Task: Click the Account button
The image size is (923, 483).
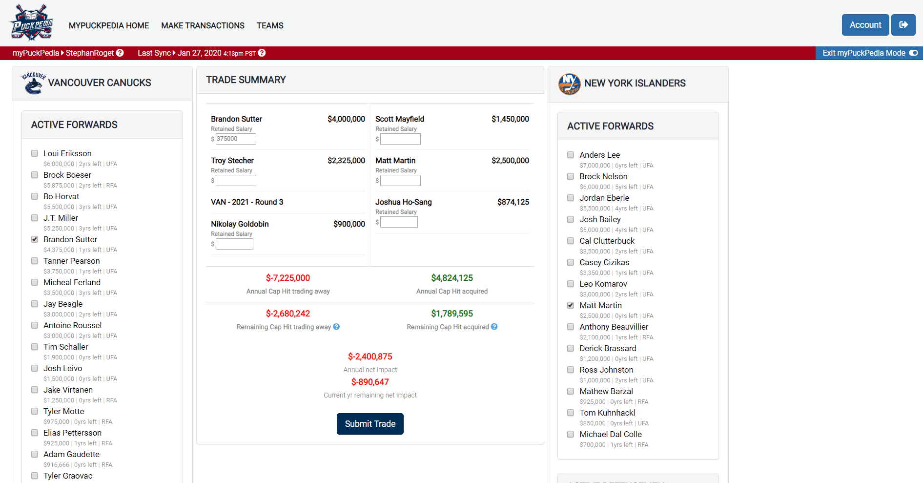Action: [865, 25]
